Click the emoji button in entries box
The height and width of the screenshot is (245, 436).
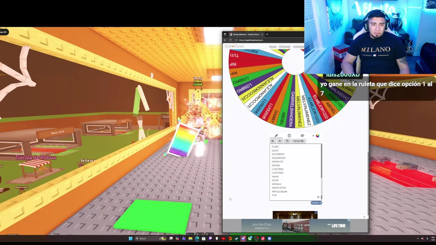[x=318, y=197]
